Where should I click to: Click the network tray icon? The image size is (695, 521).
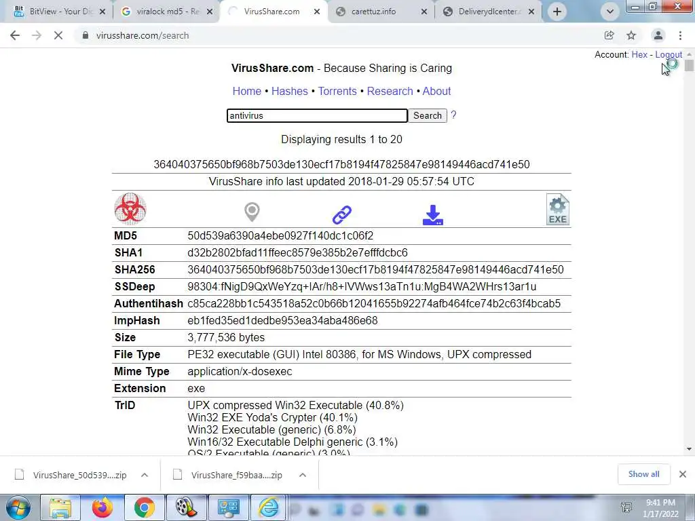[x=626, y=507]
